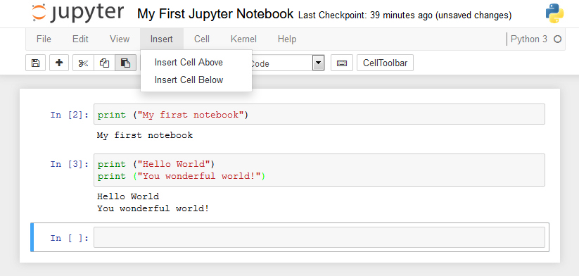Image resolution: width=579 pixels, height=276 pixels.
Task: Click the plus icon to insert cell
Action: 59,63
